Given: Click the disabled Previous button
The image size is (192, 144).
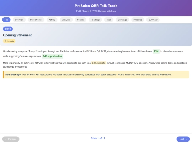Looking at the screenshot, I should 11,139.
